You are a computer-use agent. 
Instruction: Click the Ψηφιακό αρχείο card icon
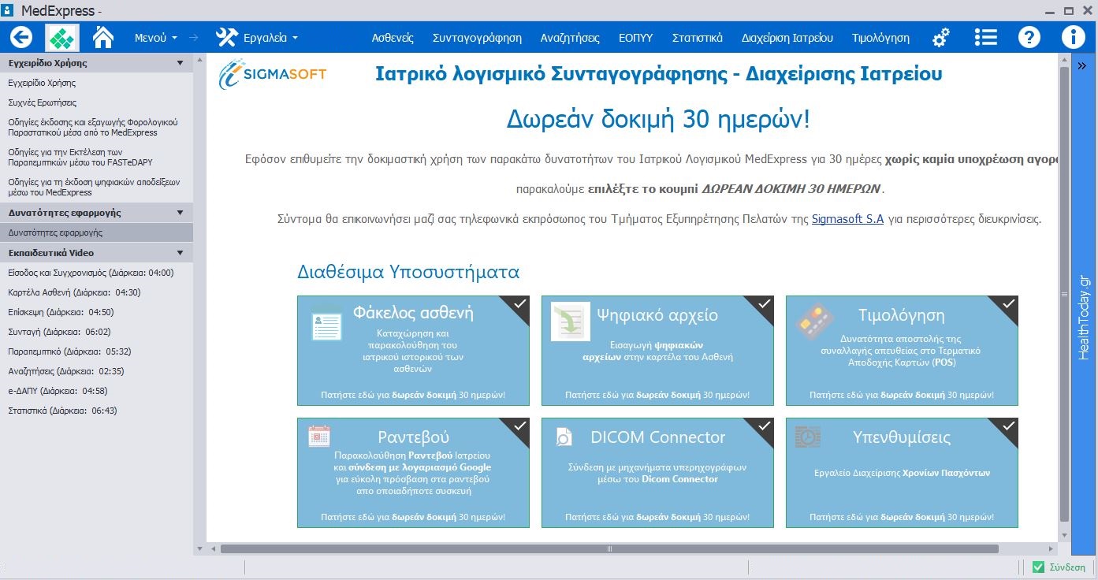570,321
